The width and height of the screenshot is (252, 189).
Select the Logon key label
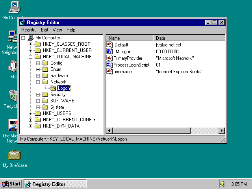click(64, 88)
